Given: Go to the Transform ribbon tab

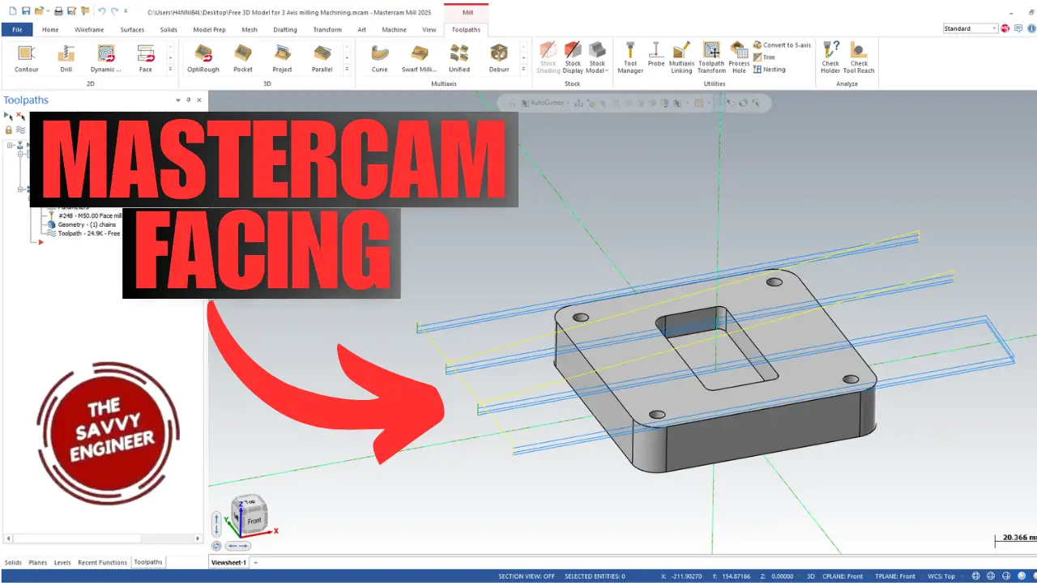Looking at the screenshot, I should [327, 29].
